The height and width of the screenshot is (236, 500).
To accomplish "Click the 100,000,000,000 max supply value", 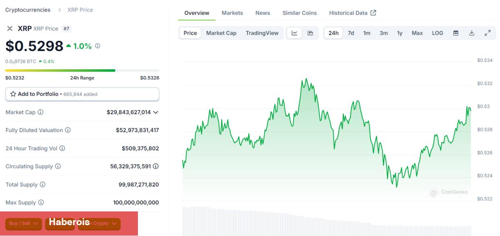I will [x=136, y=203].
